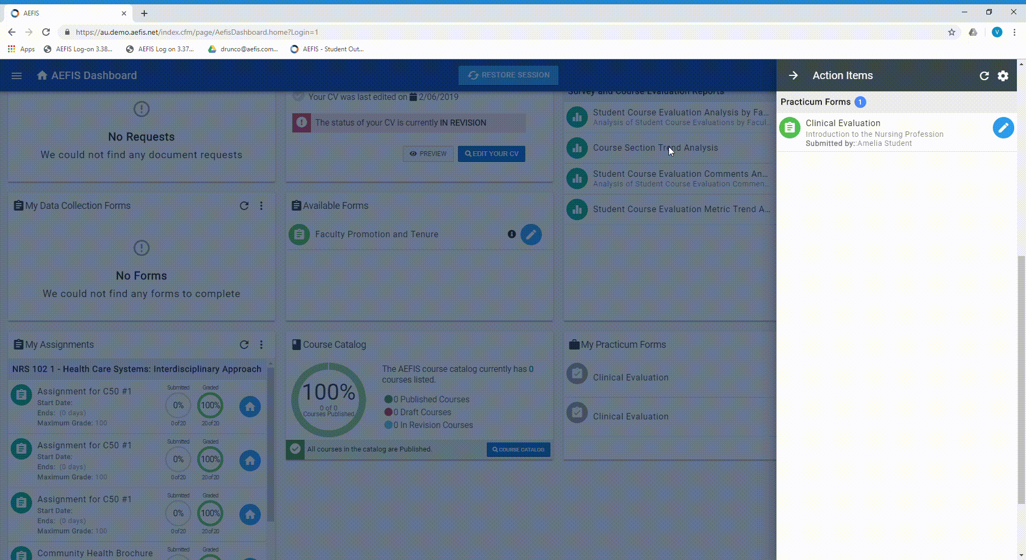Image resolution: width=1026 pixels, height=560 pixels.
Task: Refresh My Data Collection Forms widget
Action: pyautogui.click(x=244, y=206)
